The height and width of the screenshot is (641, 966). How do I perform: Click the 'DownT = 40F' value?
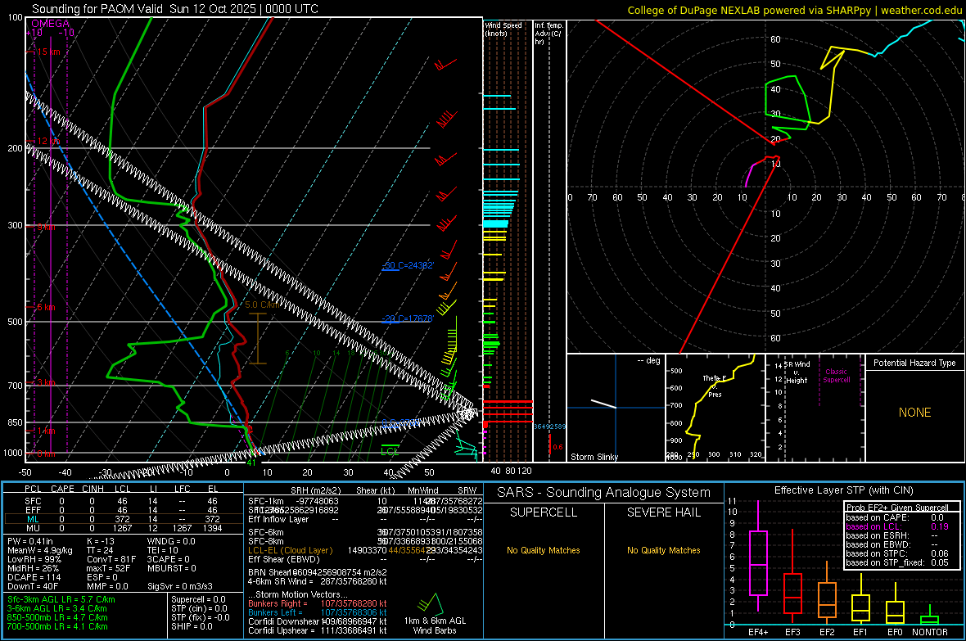pyautogui.click(x=33, y=587)
